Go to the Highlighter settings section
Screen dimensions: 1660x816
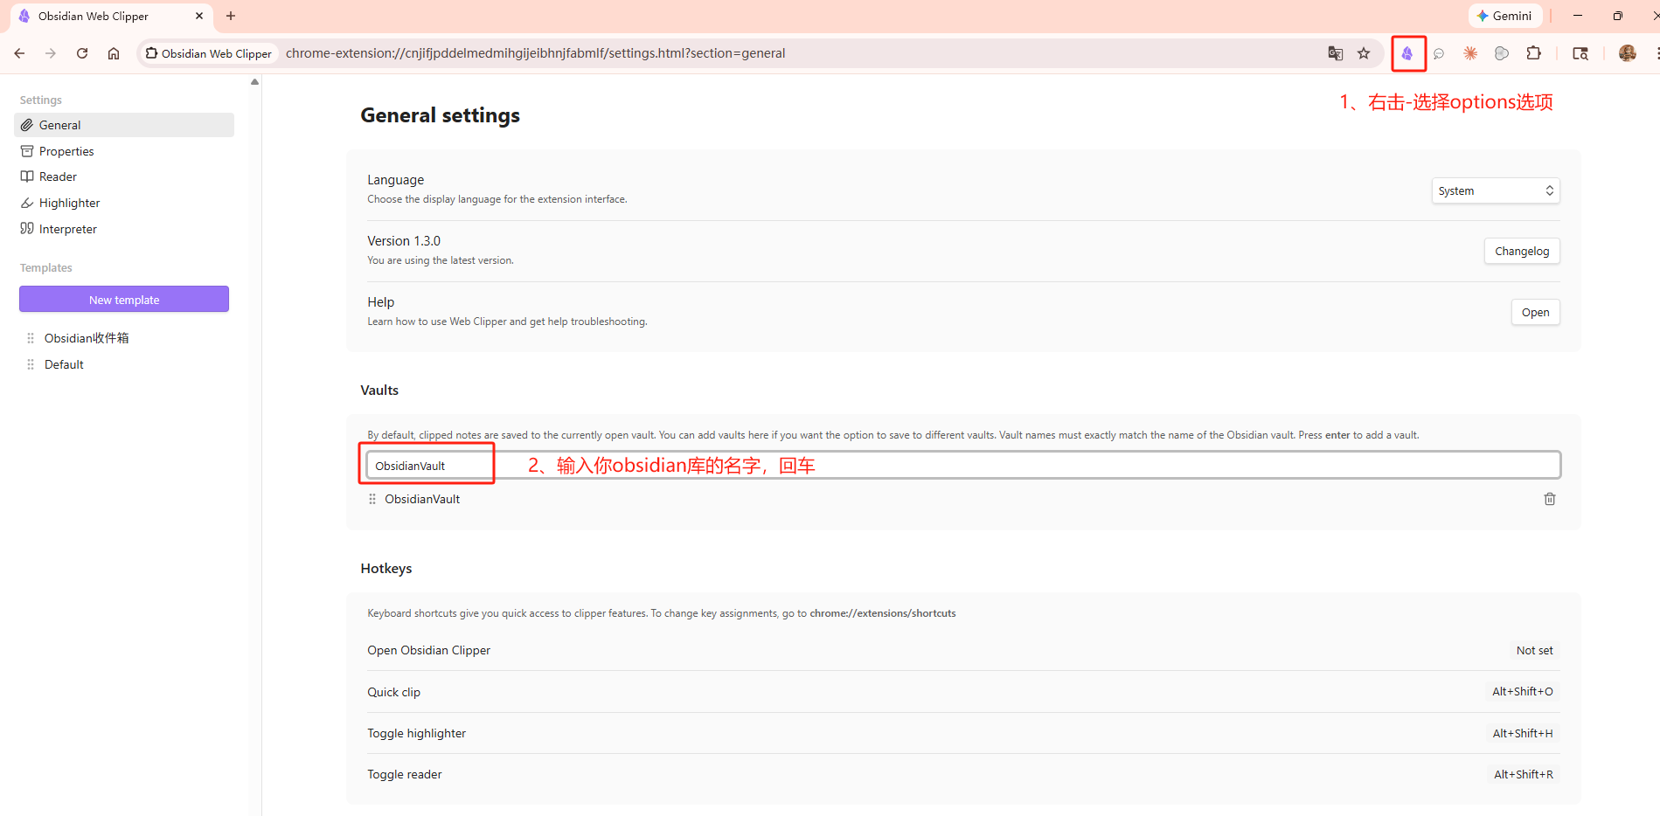124,203
